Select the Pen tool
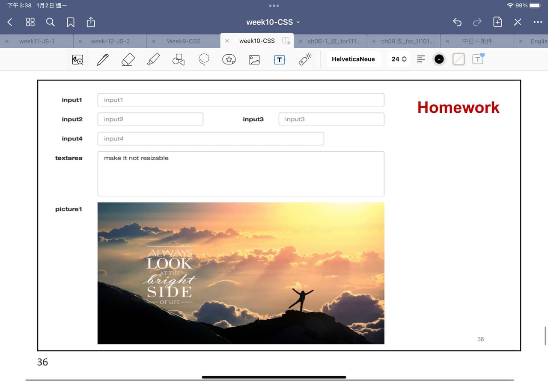 click(x=102, y=59)
